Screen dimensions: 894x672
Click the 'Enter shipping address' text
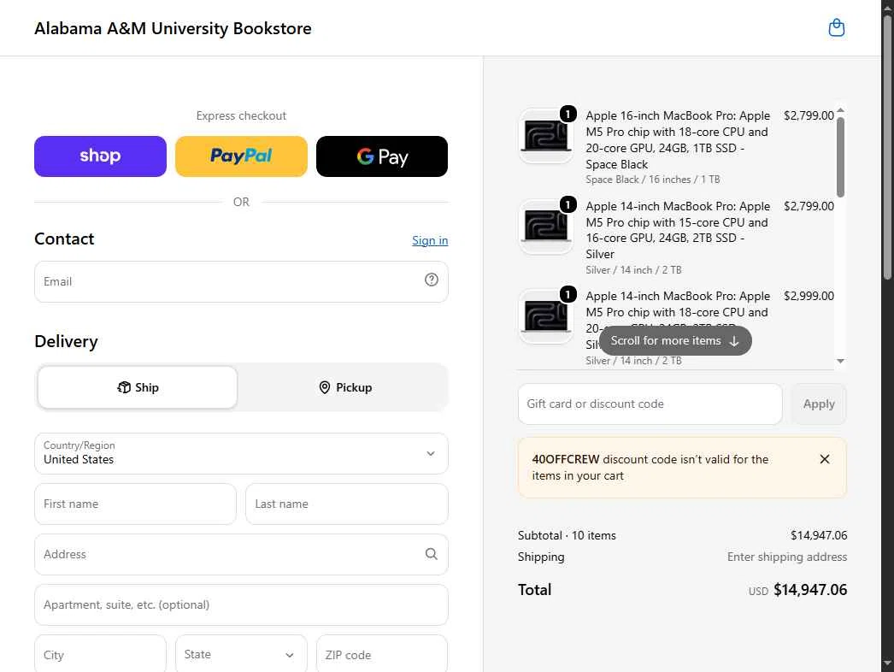pos(787,557)
